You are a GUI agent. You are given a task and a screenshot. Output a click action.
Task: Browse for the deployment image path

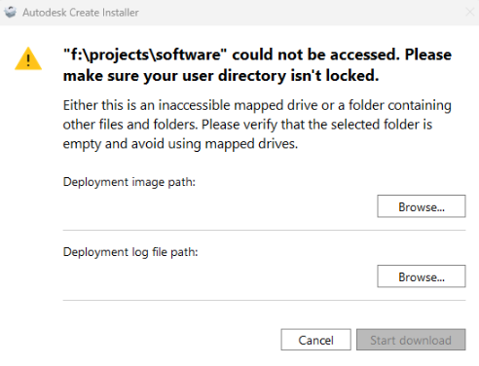click(422, 206)
